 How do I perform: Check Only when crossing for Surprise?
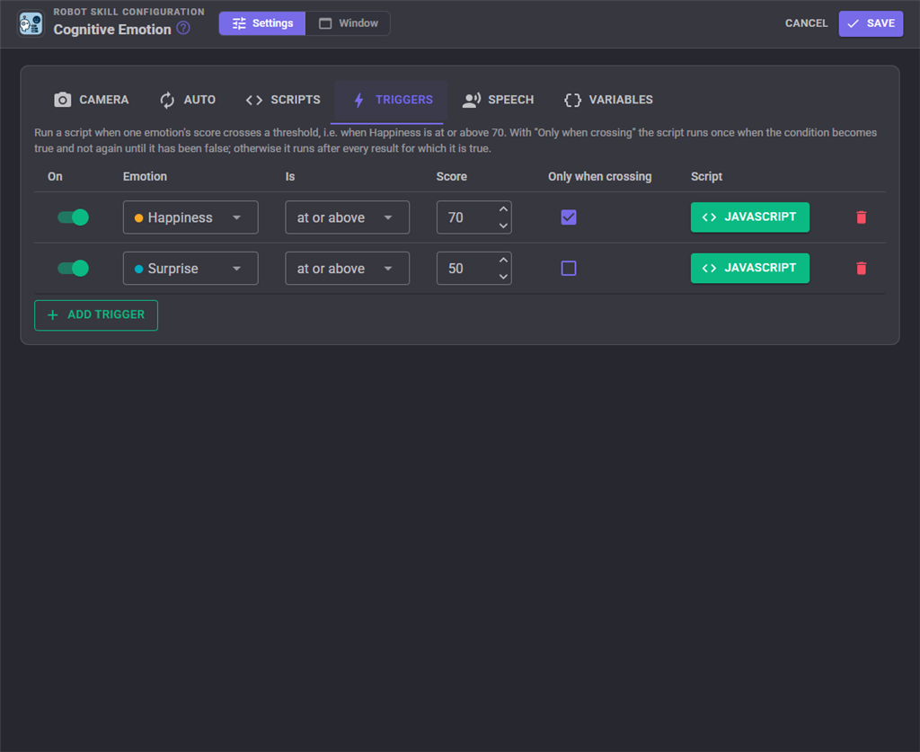[569, 269]
